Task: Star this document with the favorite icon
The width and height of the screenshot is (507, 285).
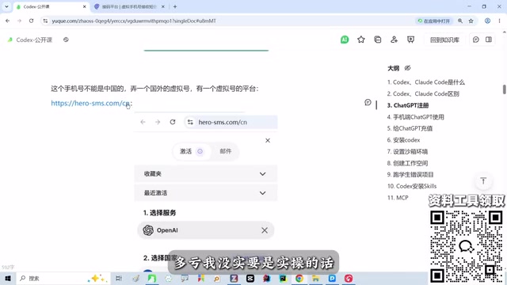Action: click(361, 40)
